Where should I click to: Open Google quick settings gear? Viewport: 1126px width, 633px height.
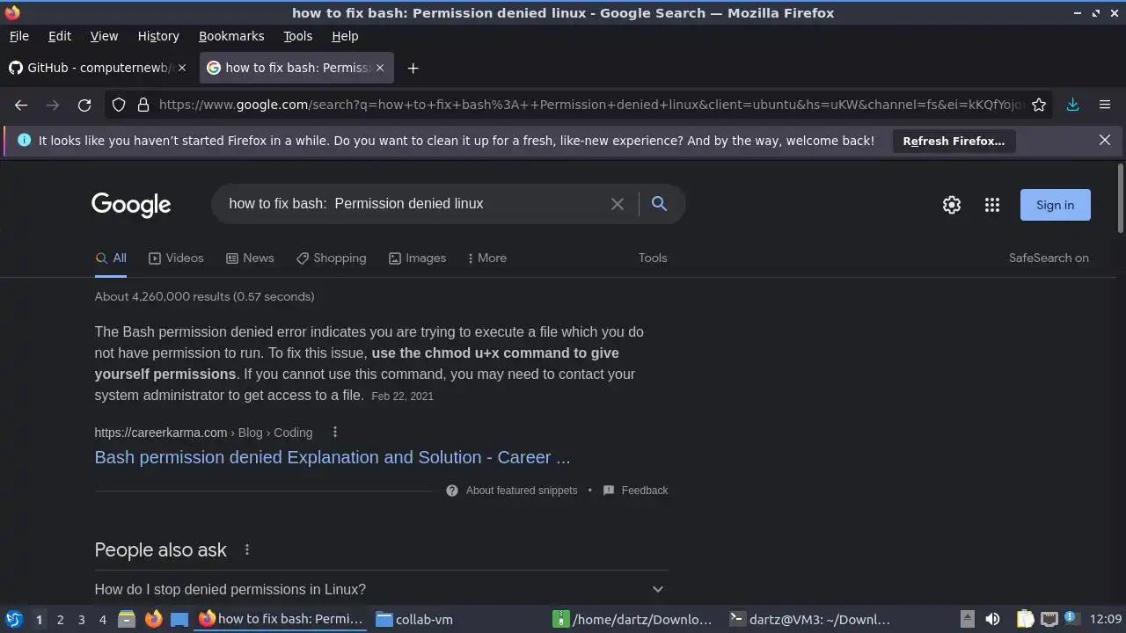point(952,205)
